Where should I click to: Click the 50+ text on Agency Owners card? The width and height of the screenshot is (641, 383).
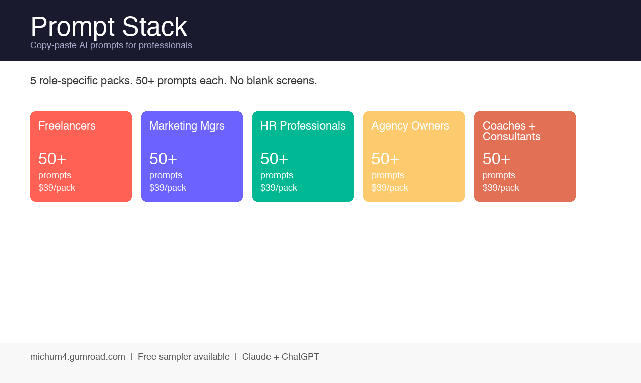click(385, 158)
